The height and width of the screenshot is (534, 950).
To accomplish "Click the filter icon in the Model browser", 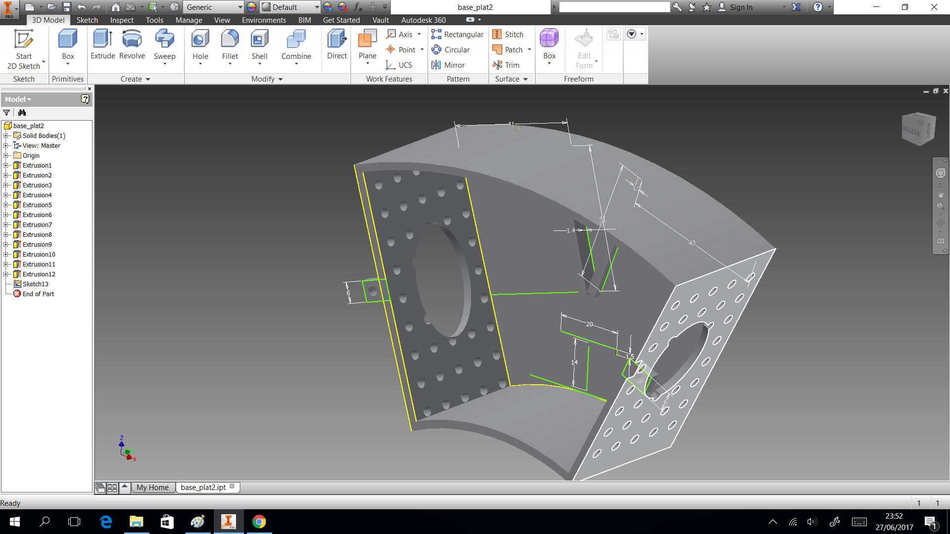I will click(6, 113).
